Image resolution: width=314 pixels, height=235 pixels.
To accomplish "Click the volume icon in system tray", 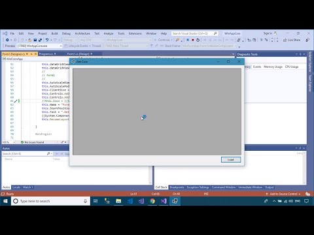I will click(x=290, y=201).
